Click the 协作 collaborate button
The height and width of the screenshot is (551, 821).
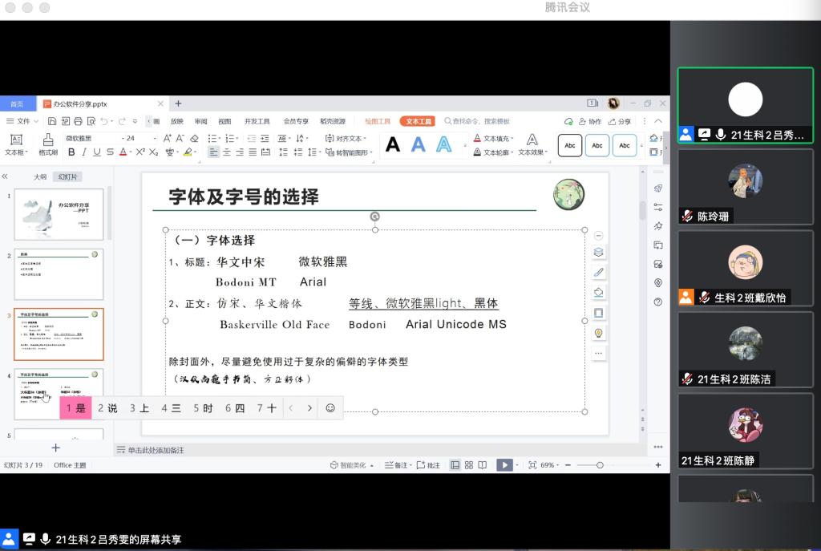pos(589,121)
